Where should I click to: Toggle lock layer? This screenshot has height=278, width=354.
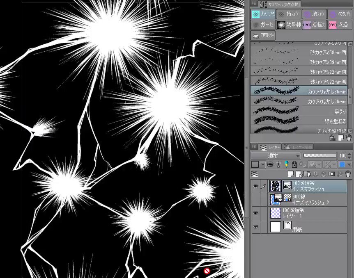tap(294, 164)
